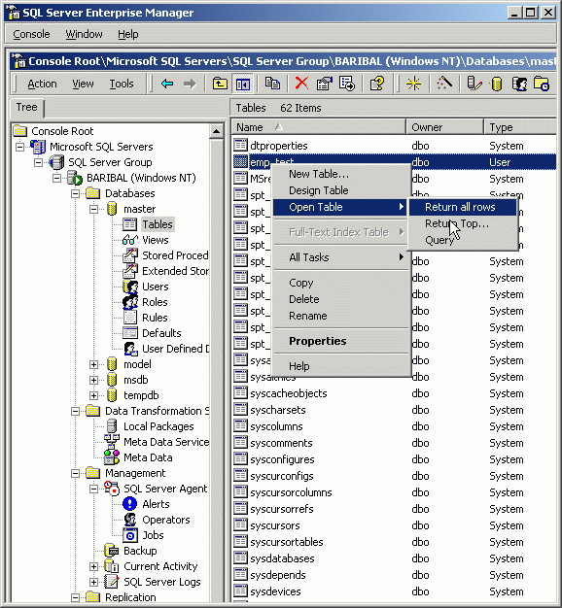Click the Help question mark icon
Screen dimensions: 562x608
377,84
